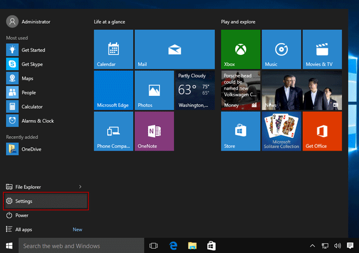Open the Movies & TV tile
The image size is (359, 253).
coord(322,49)
